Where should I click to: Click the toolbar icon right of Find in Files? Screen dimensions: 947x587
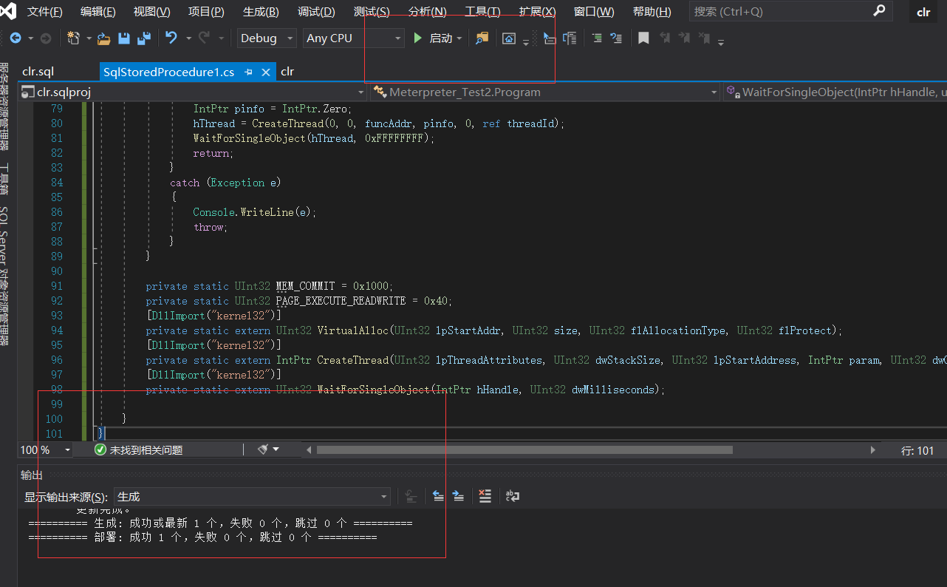(x=509, y=38)
